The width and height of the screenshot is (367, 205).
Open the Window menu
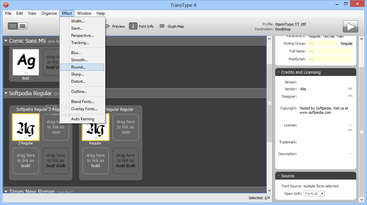(x=84, y=13)
